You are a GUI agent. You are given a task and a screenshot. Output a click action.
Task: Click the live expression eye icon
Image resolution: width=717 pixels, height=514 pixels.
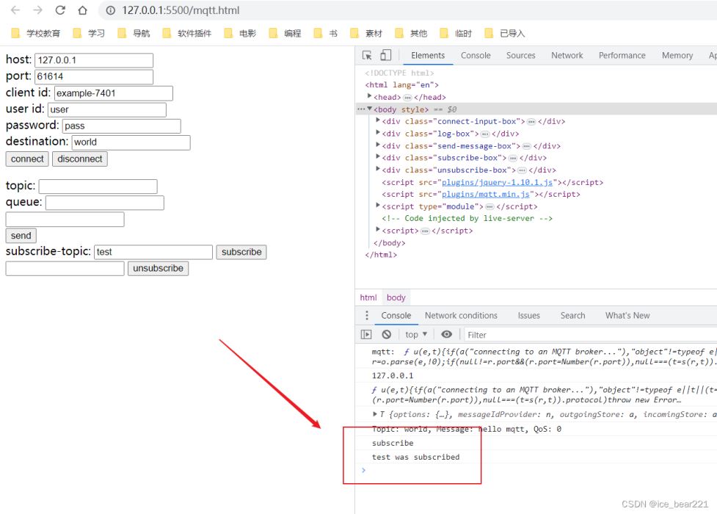pyautogui.click(x=446, y=335)
